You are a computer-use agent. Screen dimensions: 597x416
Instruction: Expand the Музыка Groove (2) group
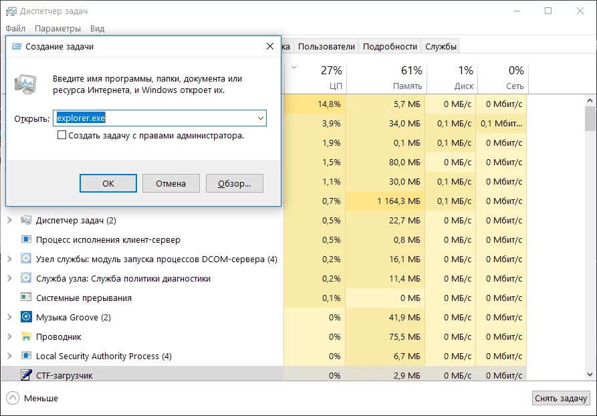pyautogui.click(x=10, y=317)
